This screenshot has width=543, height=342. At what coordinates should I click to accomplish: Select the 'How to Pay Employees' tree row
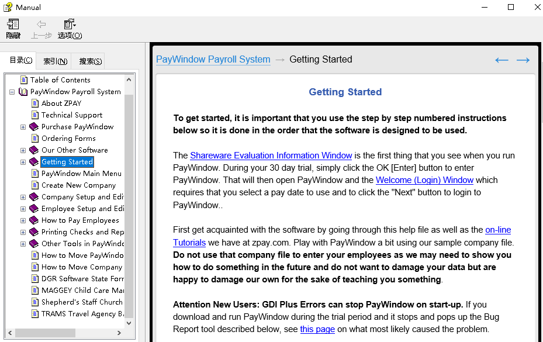tap(80, 220)
